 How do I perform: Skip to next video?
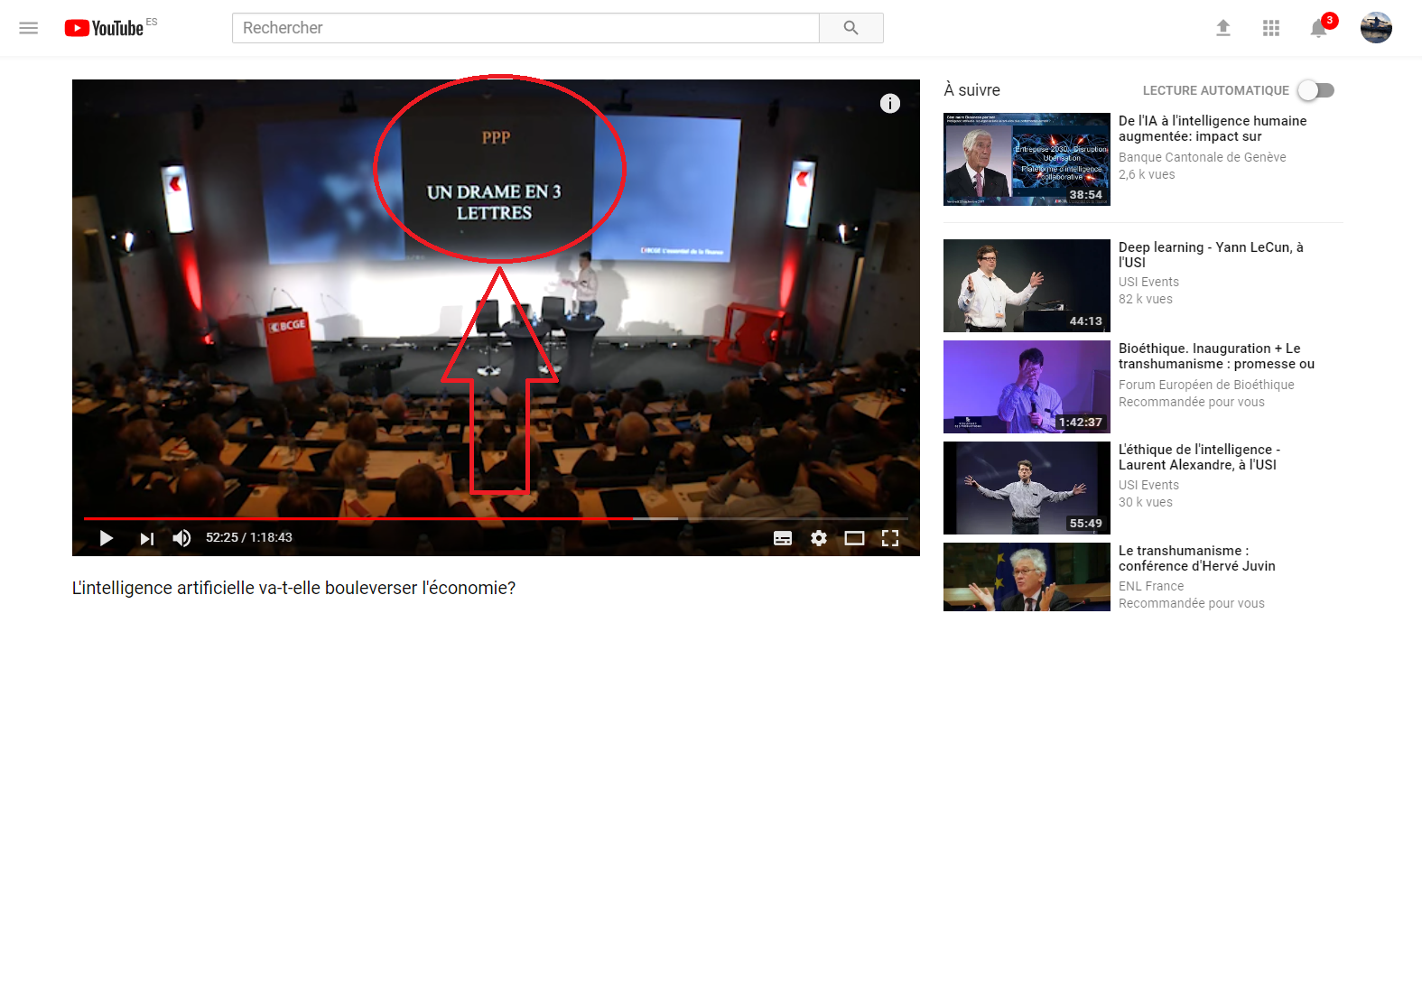(x=146, y=538)
